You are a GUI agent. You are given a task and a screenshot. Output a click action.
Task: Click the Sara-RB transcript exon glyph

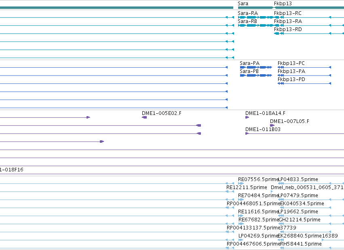tap(256, 25)
